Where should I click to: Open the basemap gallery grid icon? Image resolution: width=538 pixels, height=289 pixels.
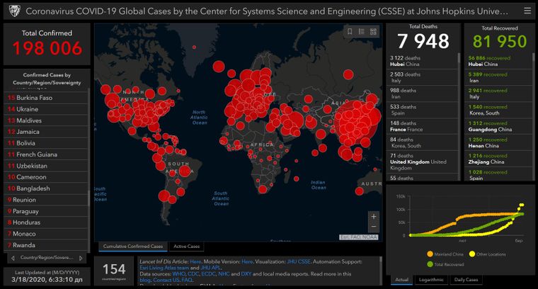[x=374, y=31]
